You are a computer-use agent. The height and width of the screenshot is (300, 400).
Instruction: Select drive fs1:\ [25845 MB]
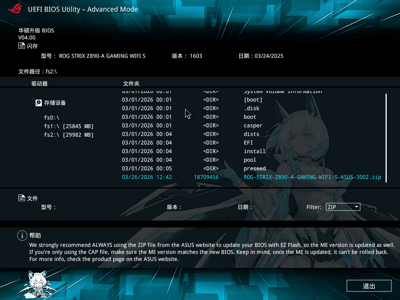click(69, 126)
